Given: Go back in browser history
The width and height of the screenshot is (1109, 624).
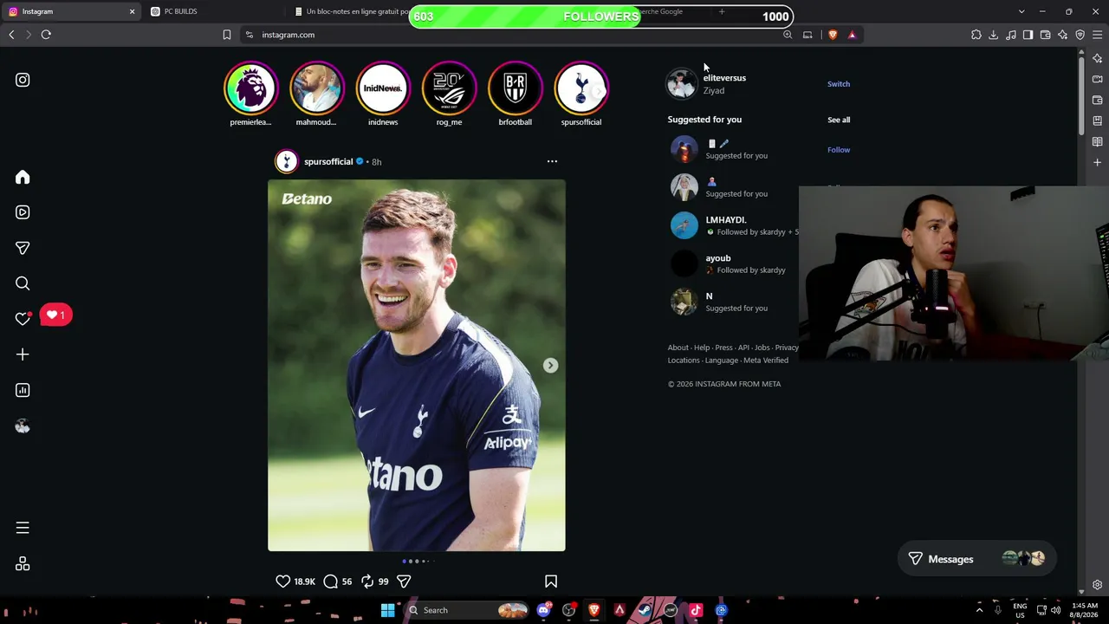Looking at the screenshot, I should coord(11,35).
